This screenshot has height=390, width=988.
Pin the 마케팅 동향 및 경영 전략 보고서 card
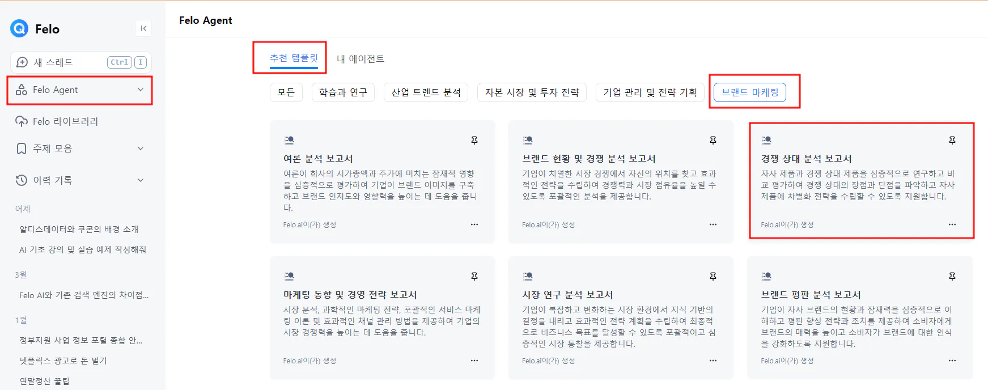474,276
